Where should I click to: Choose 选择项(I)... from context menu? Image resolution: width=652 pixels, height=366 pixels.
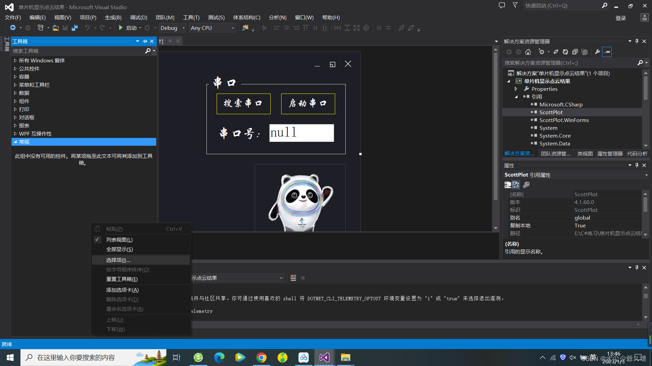[x=118, y=260]
